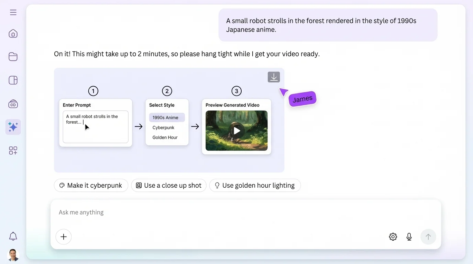473x264 pixels.
Task: Open the Brand Kit icon in sidebar
Action: click(13, 103)
